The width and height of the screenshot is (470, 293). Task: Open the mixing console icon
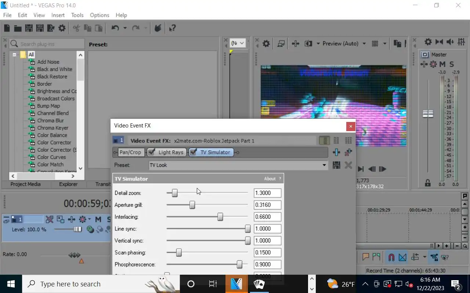pyautogui.click(x=462, y=42)
